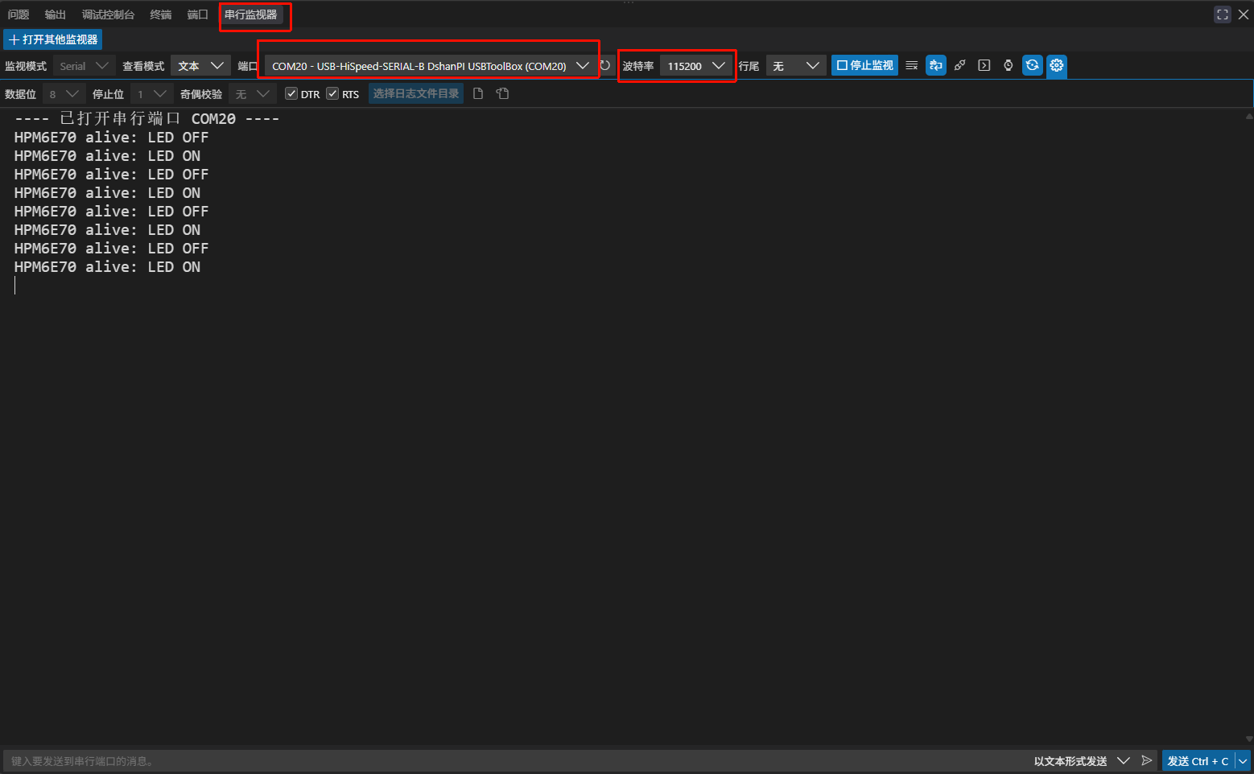
Task: Select the 串行监视器 tab
Action: (x=251, y=14)
